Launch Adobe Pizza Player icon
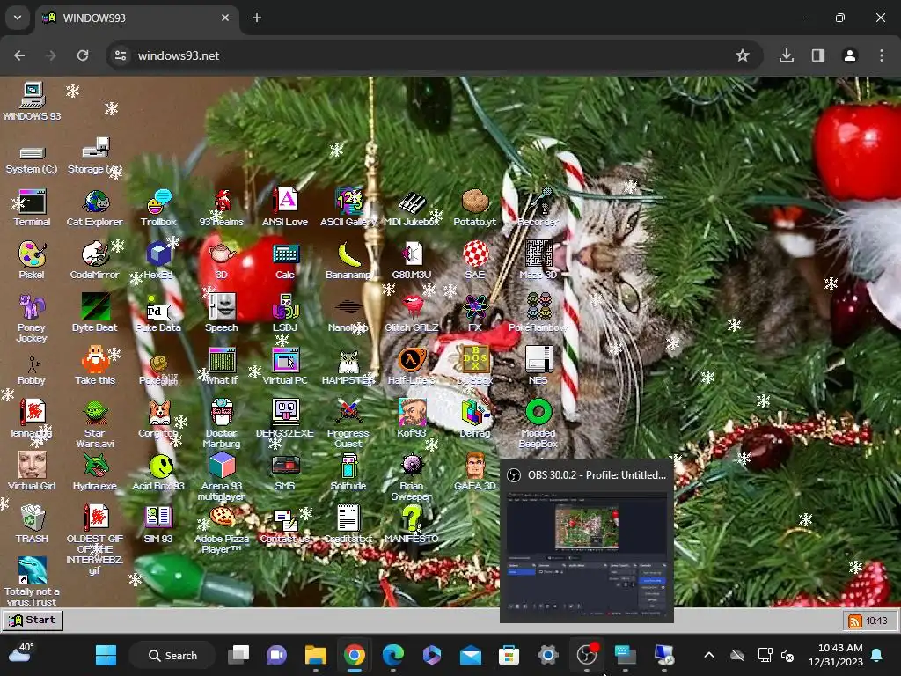 pyautogui.click(x=222, y=518)
